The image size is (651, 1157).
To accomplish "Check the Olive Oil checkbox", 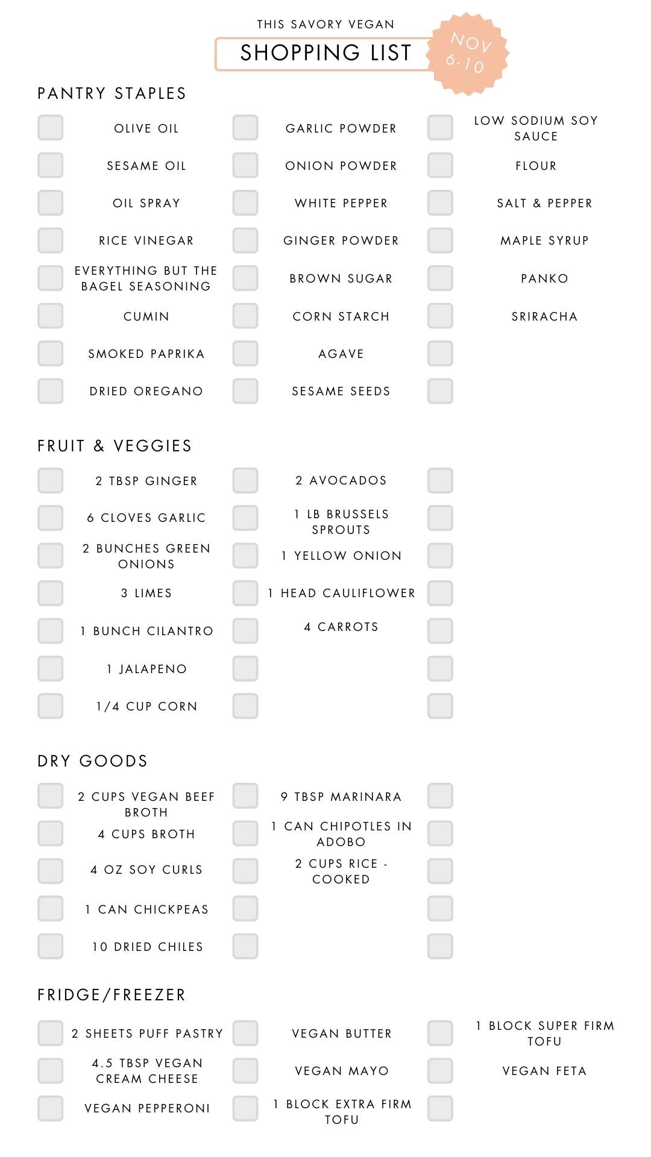I will click(51, 128).
